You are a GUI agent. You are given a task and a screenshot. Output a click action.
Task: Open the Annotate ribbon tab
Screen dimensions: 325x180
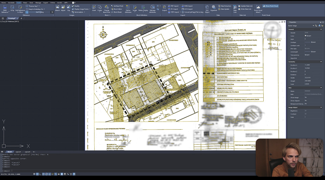11,2
